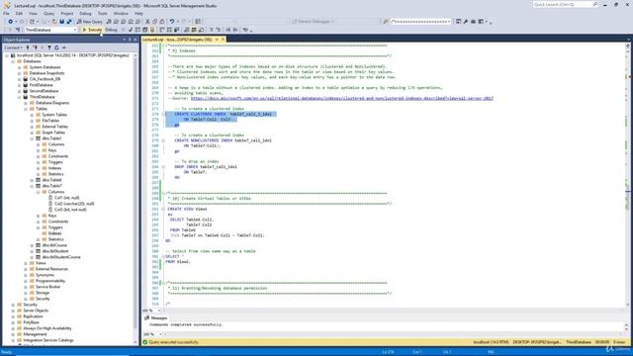Click the Quick Launch search box
This screenshot has height=356, width=633.
pos(565,4)
